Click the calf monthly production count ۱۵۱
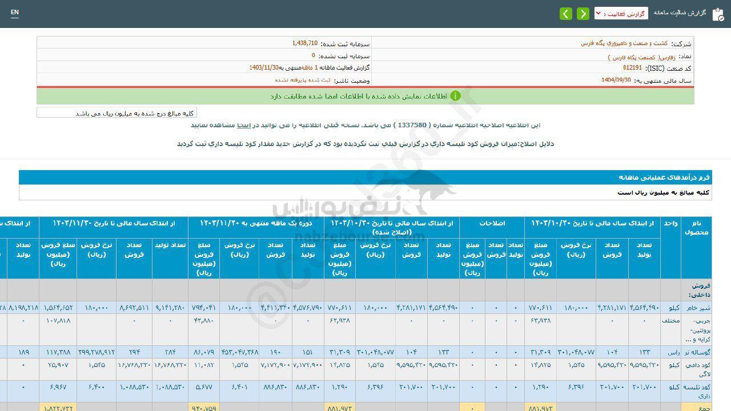 pos(308,352)
